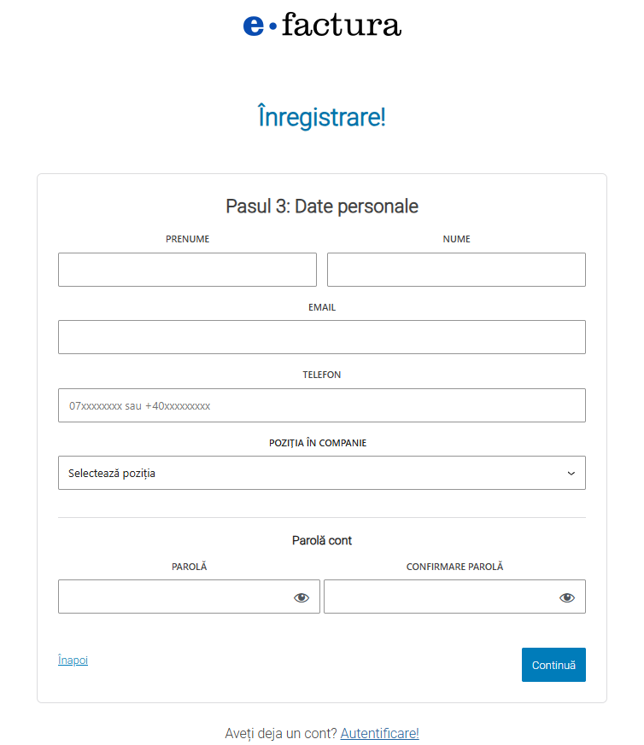Image resolution: width=644 pixels, height=745 pixels.
Task: Focus the Confirmare Parolă input
Action: click(440, 597)
